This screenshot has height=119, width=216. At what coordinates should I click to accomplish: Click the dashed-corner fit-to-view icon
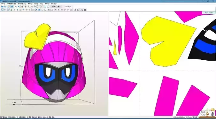point(38,7)
